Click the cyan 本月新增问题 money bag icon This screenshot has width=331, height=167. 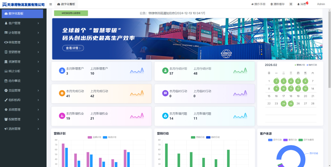point(165,116)
